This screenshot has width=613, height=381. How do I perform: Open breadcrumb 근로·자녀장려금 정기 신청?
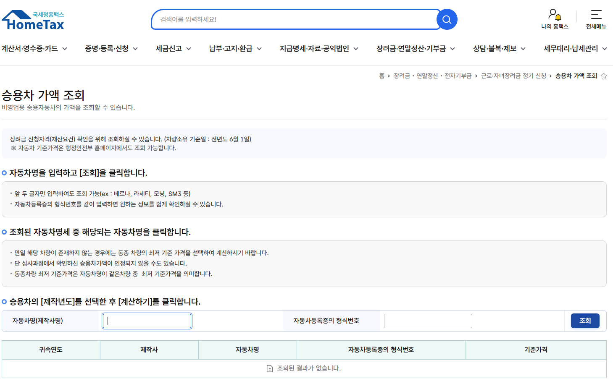click(513, 76)
